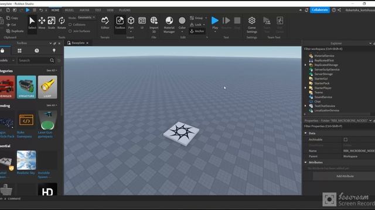Open the Models category dropdown in Toolbox
Viewport: 375px width, 210px height.
pyautogui.click(x=7, y=61)
